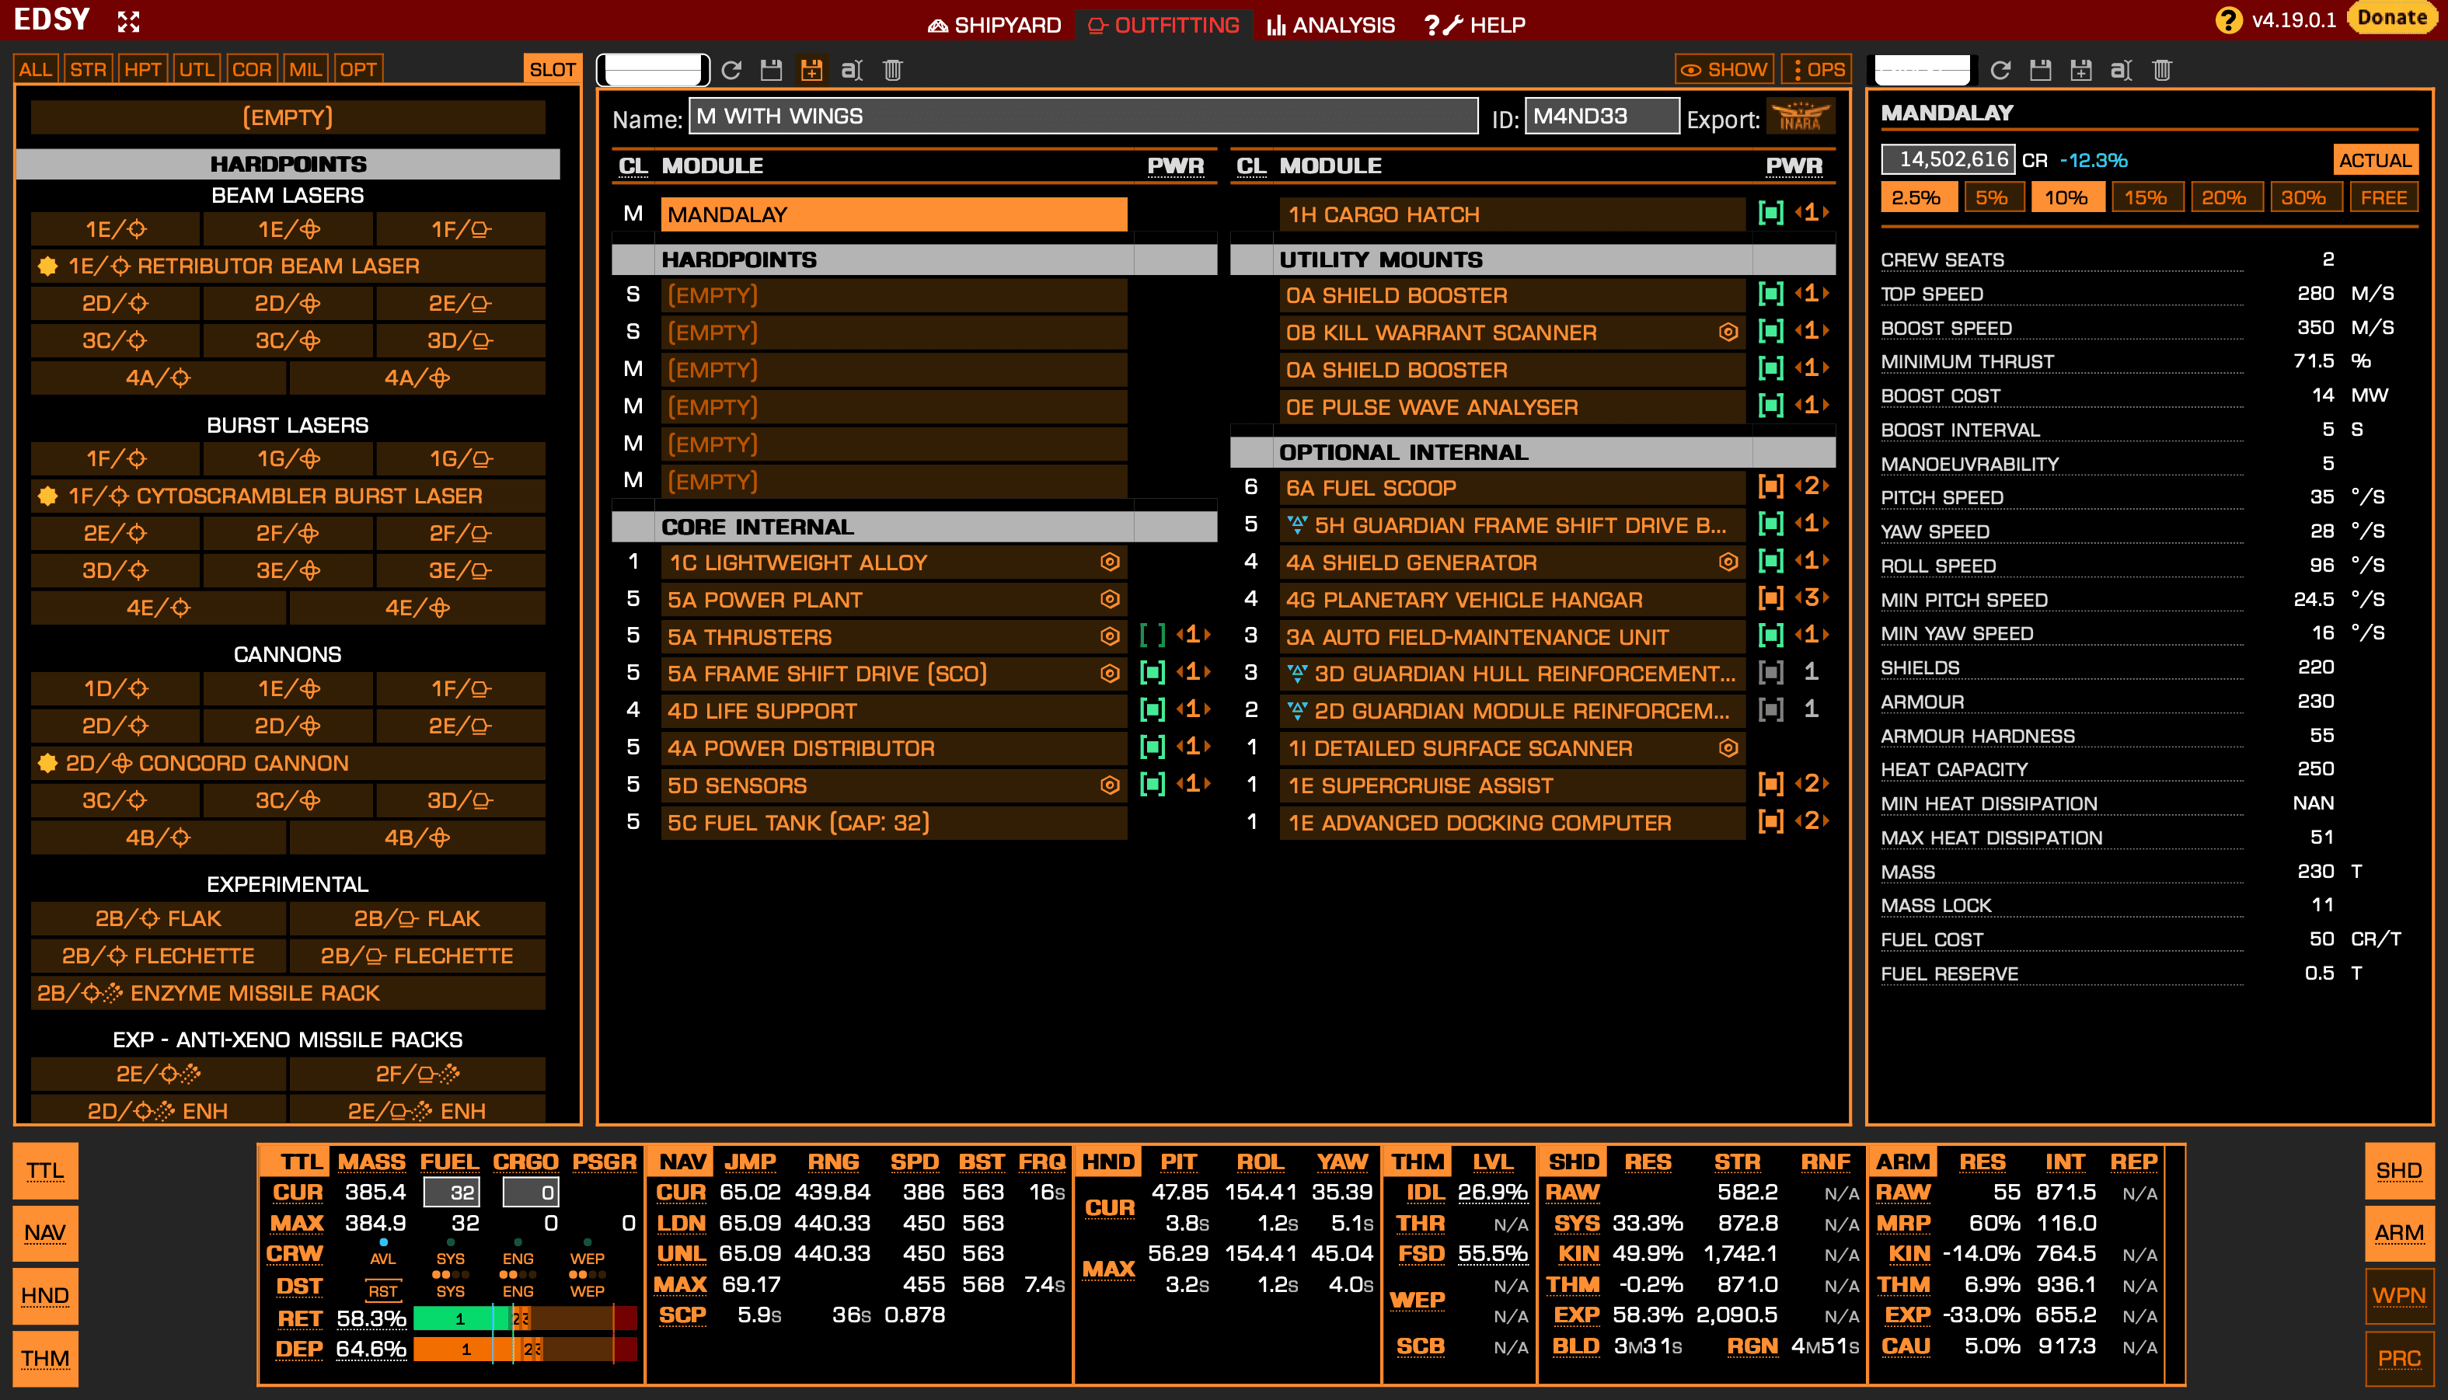
Task: Click the trash icon in the right comparison toolbar
Action: (2161, 69)
